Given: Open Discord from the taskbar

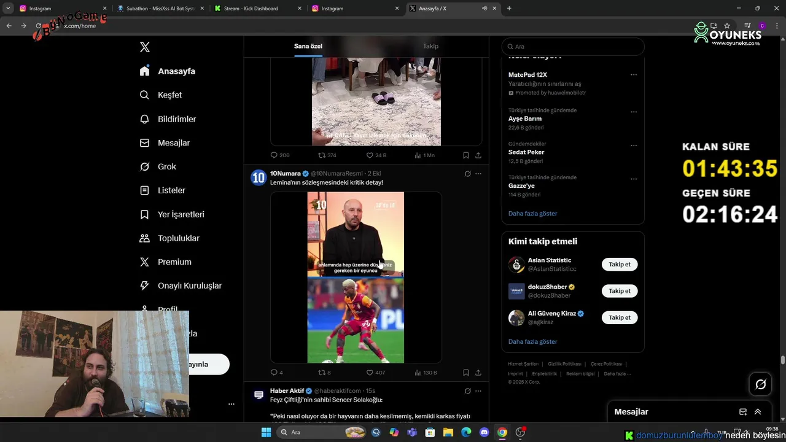Looking at the screenshot, I should click(x=484, y=432).
